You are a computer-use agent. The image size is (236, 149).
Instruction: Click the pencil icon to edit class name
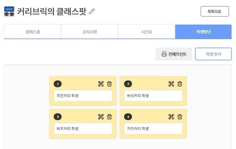92,11
